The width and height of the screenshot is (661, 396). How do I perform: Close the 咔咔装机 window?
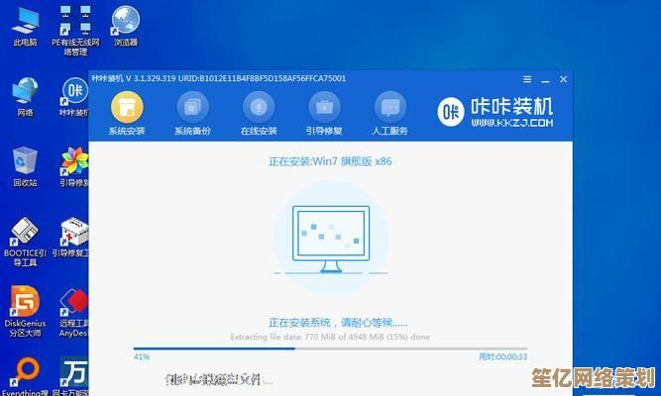tap(563, 79)
